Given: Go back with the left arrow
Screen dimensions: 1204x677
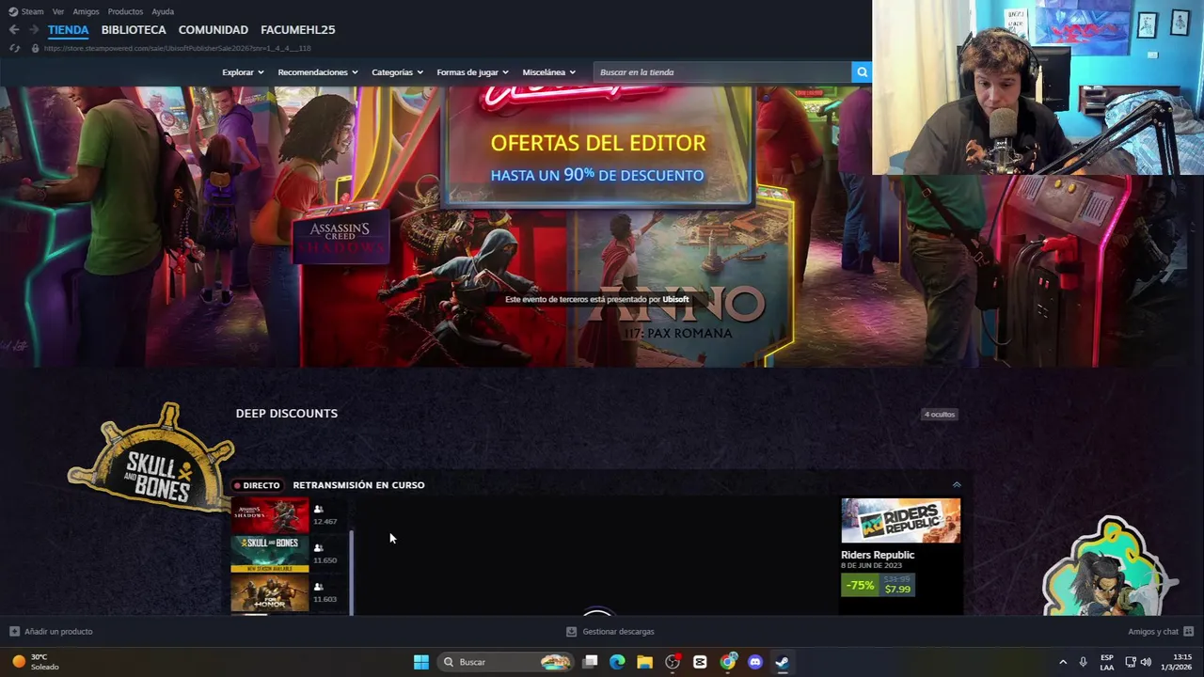Looking at the screenshot, I should tap(14, 30).
